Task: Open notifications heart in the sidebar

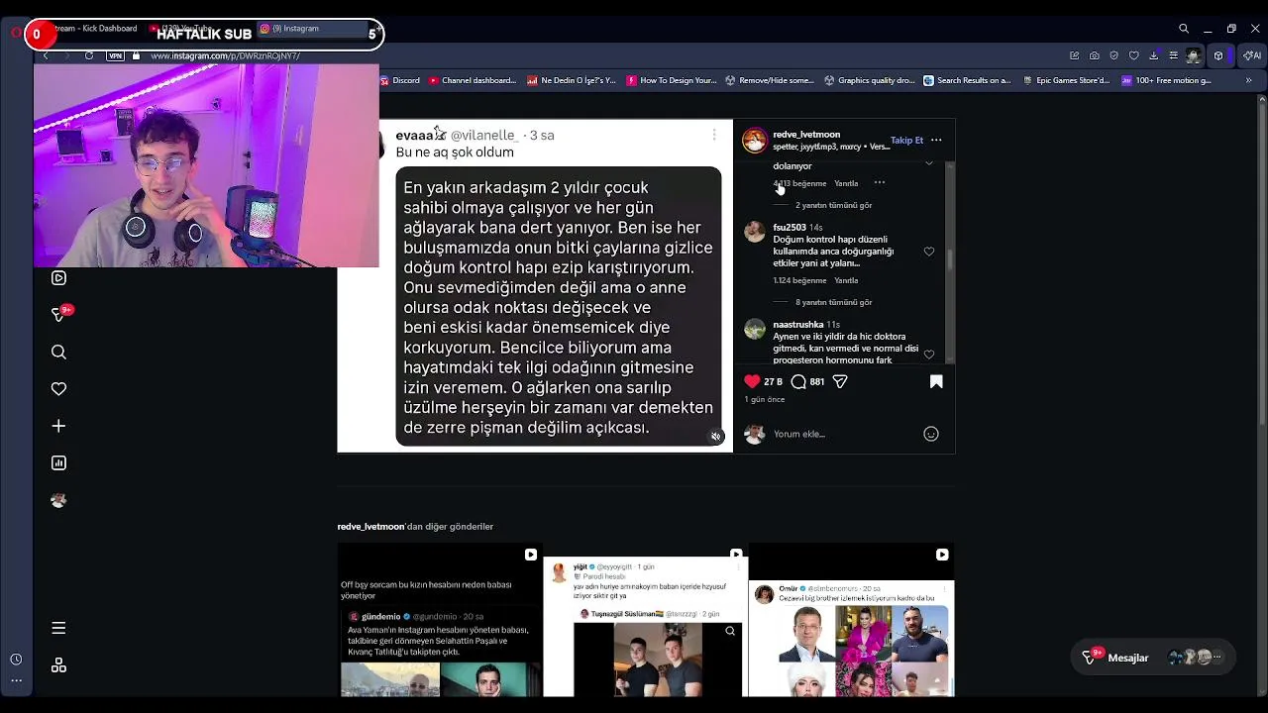Action: click(58, 389)
